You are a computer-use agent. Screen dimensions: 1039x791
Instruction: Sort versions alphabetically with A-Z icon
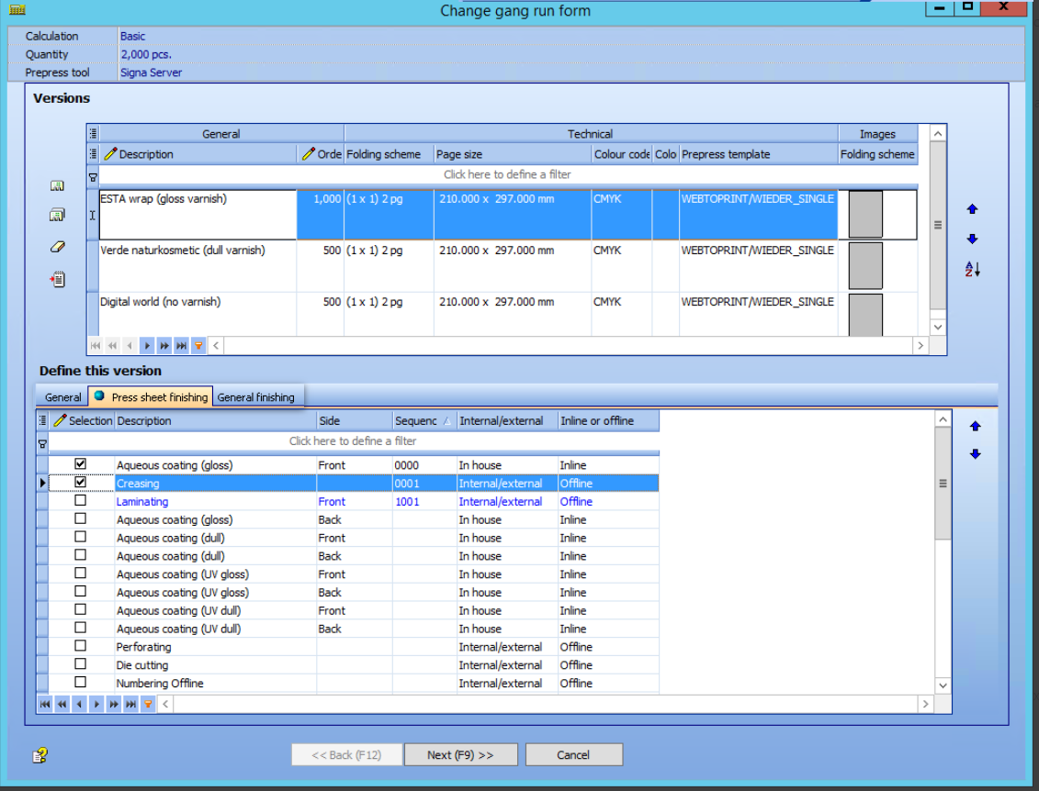pyautogui.click(x=972, y=270)
